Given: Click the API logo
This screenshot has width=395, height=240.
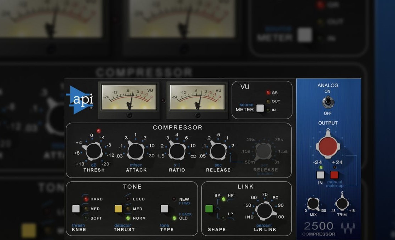Looking at the screenshot, I should (80, 100).
